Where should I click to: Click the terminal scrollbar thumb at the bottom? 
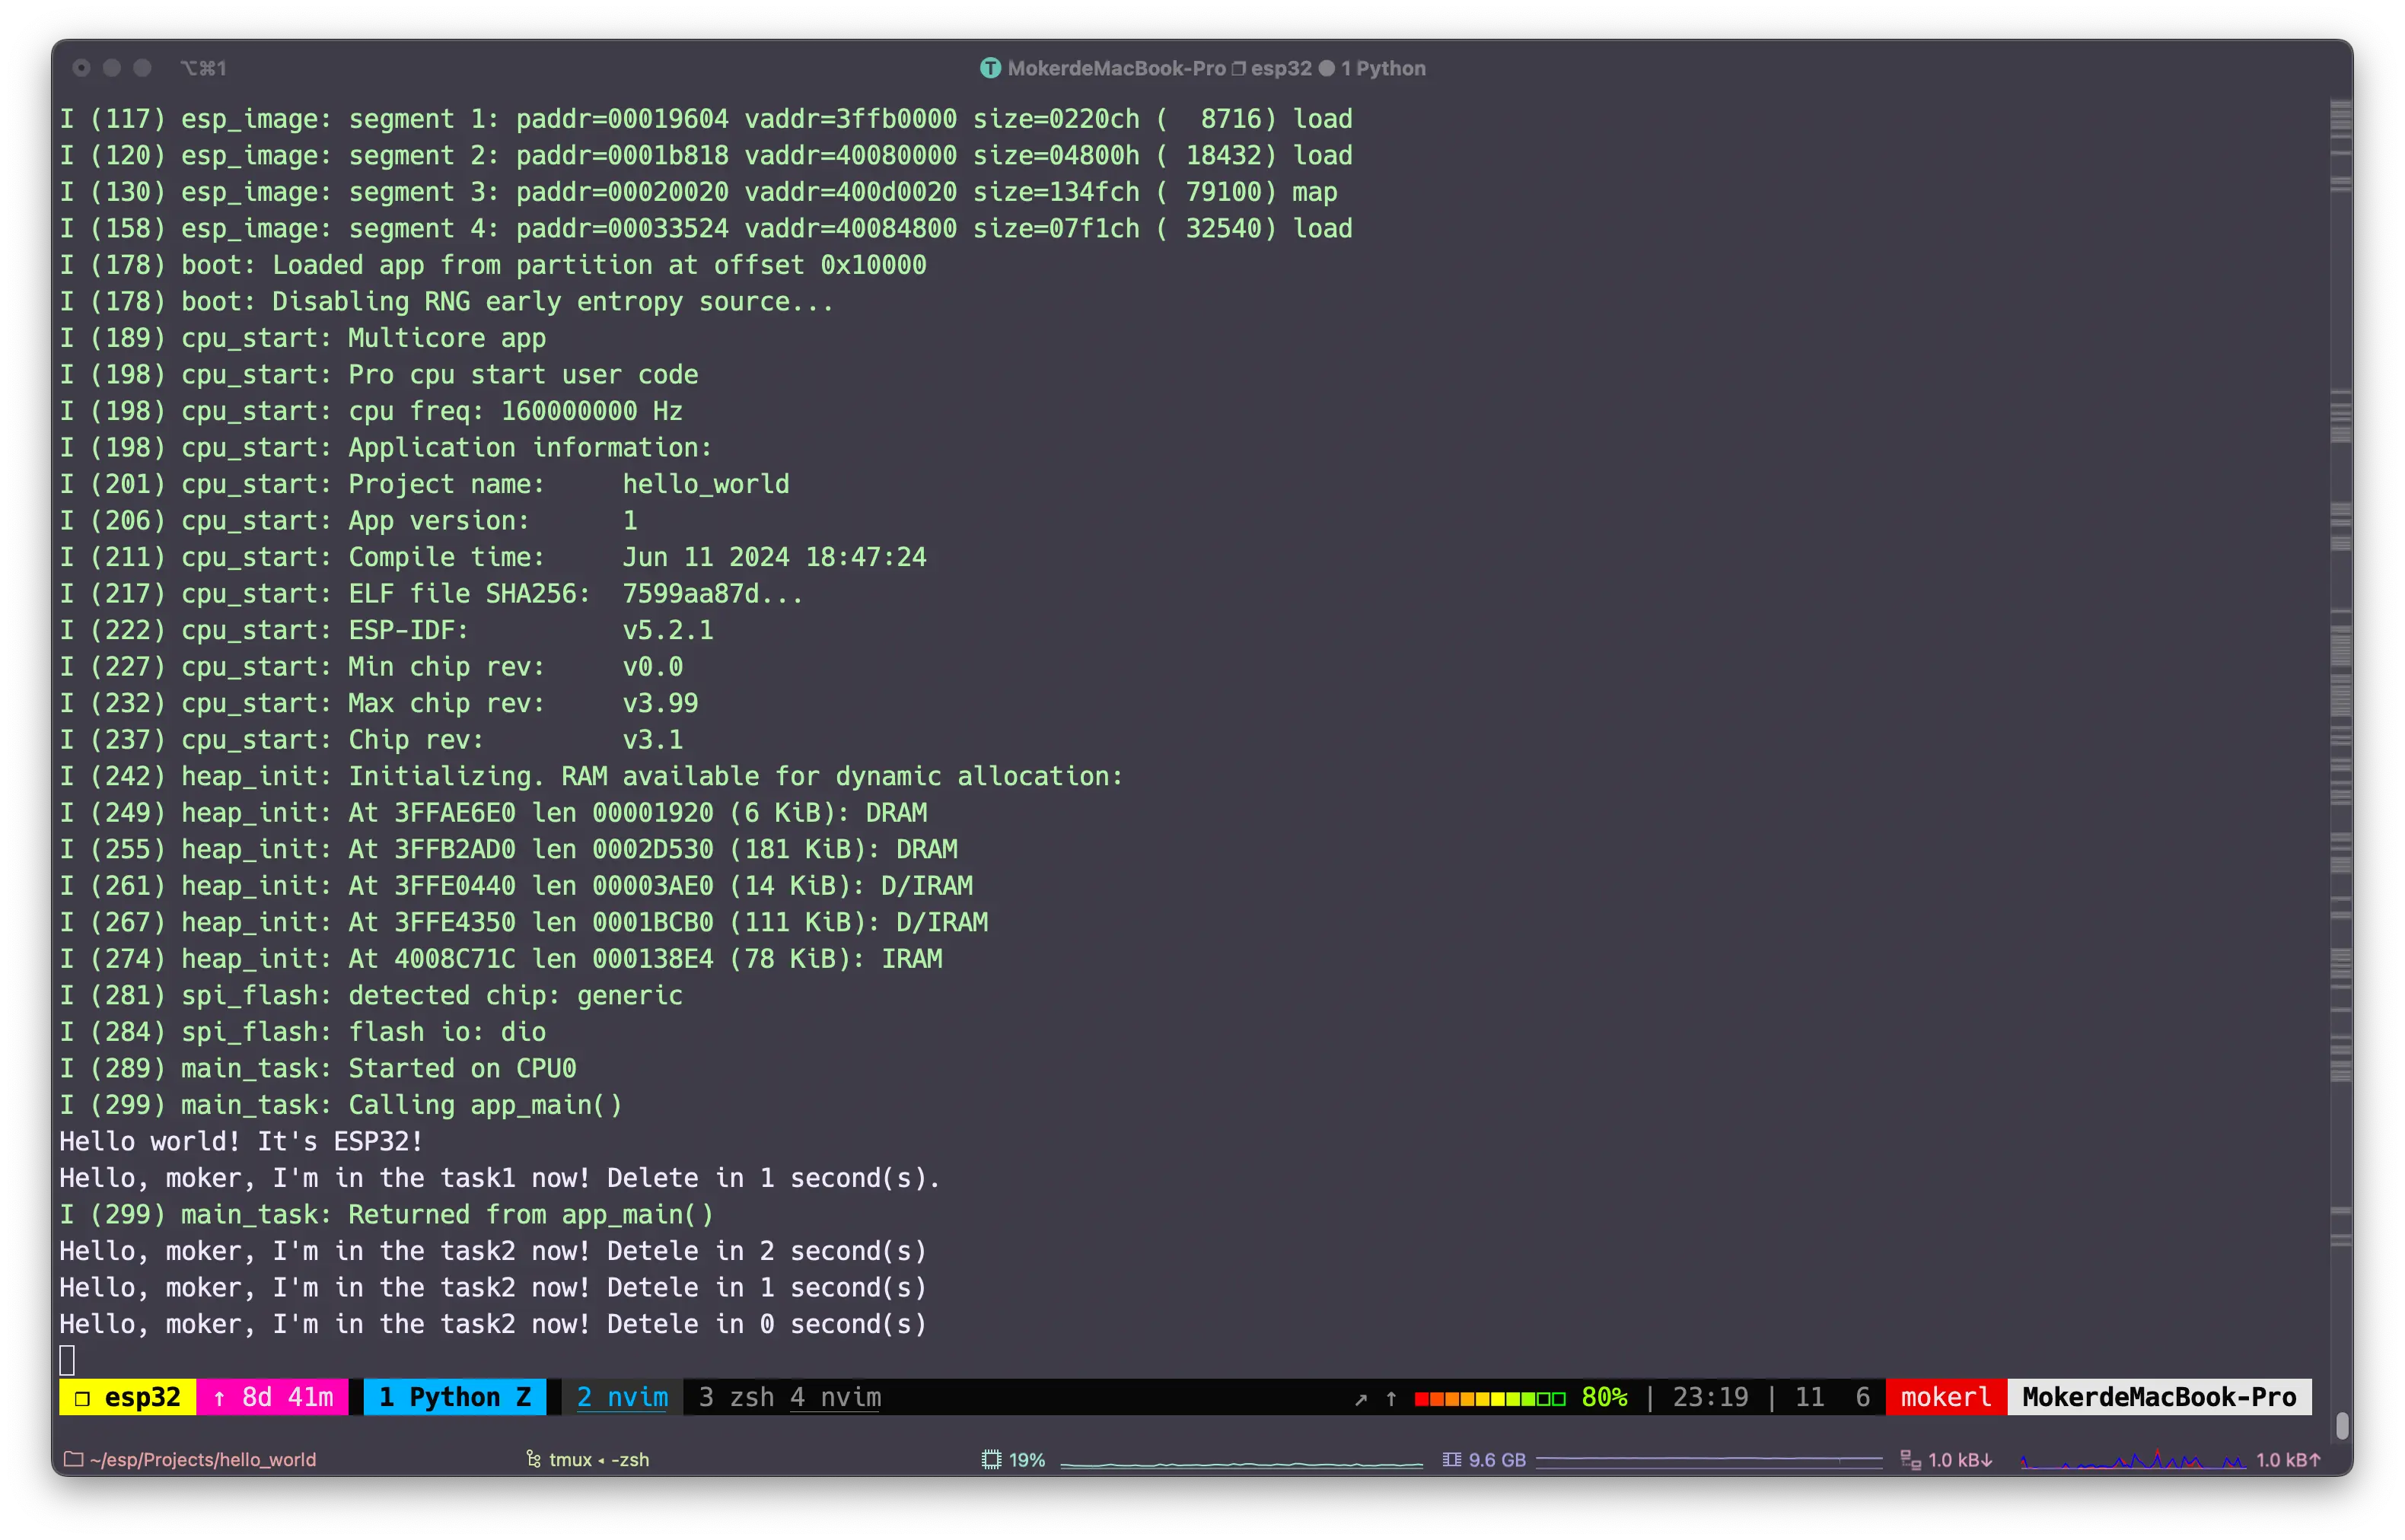click(x=2341, y=1425)
